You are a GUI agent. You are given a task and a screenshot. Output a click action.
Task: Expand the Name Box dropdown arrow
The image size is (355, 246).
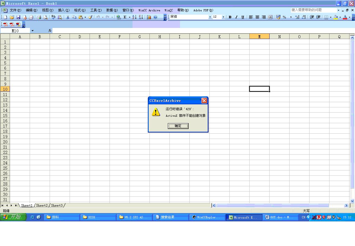32,31
